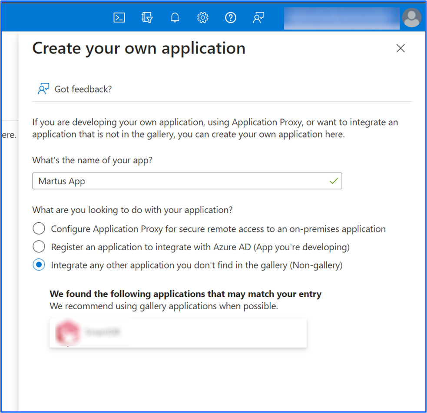Click the feedback icon in the top bar
The image size is (427, 413).
pos(258,18)
